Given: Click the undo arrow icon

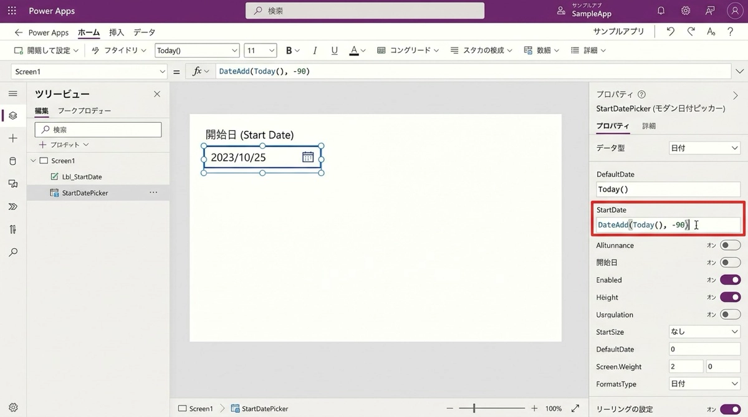Looking at the screenshot, I should click(x=670, y=32).
